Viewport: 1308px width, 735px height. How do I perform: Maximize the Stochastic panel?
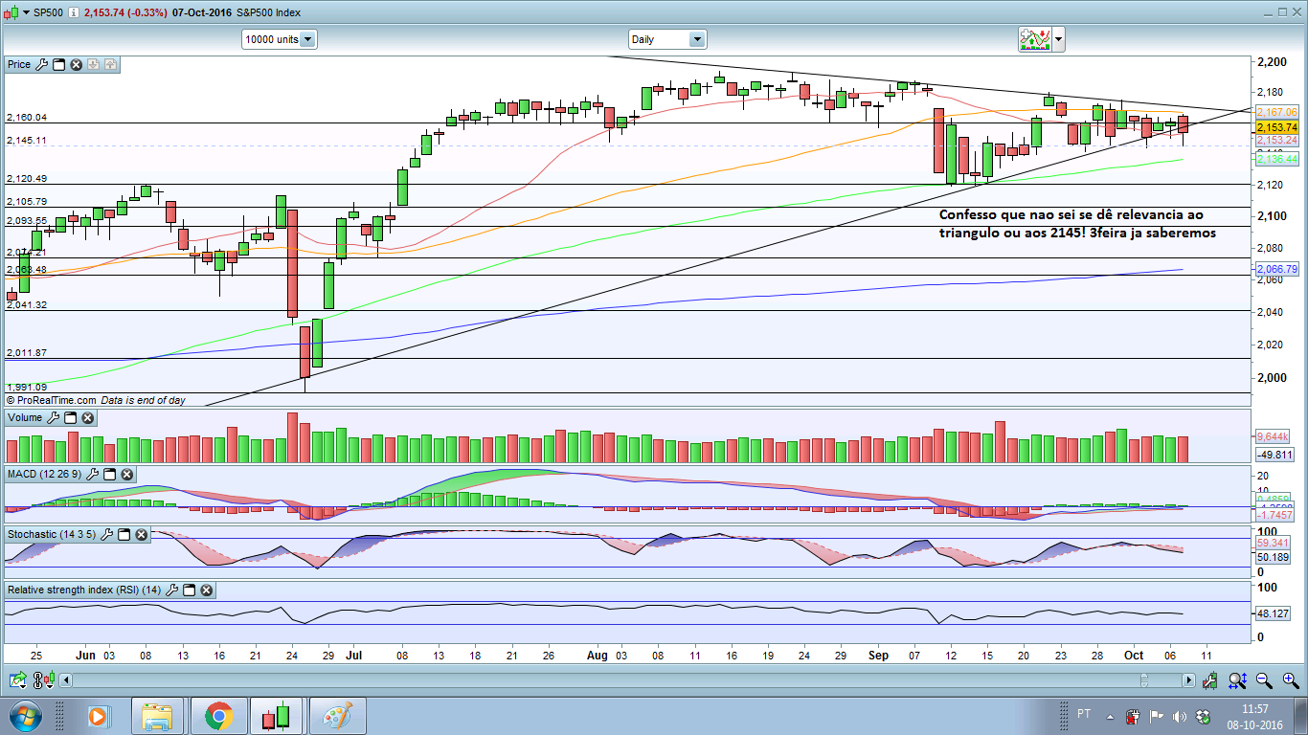click(x=124, y=534)
